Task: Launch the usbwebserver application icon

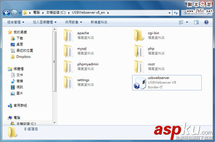Action: (140, 83)
